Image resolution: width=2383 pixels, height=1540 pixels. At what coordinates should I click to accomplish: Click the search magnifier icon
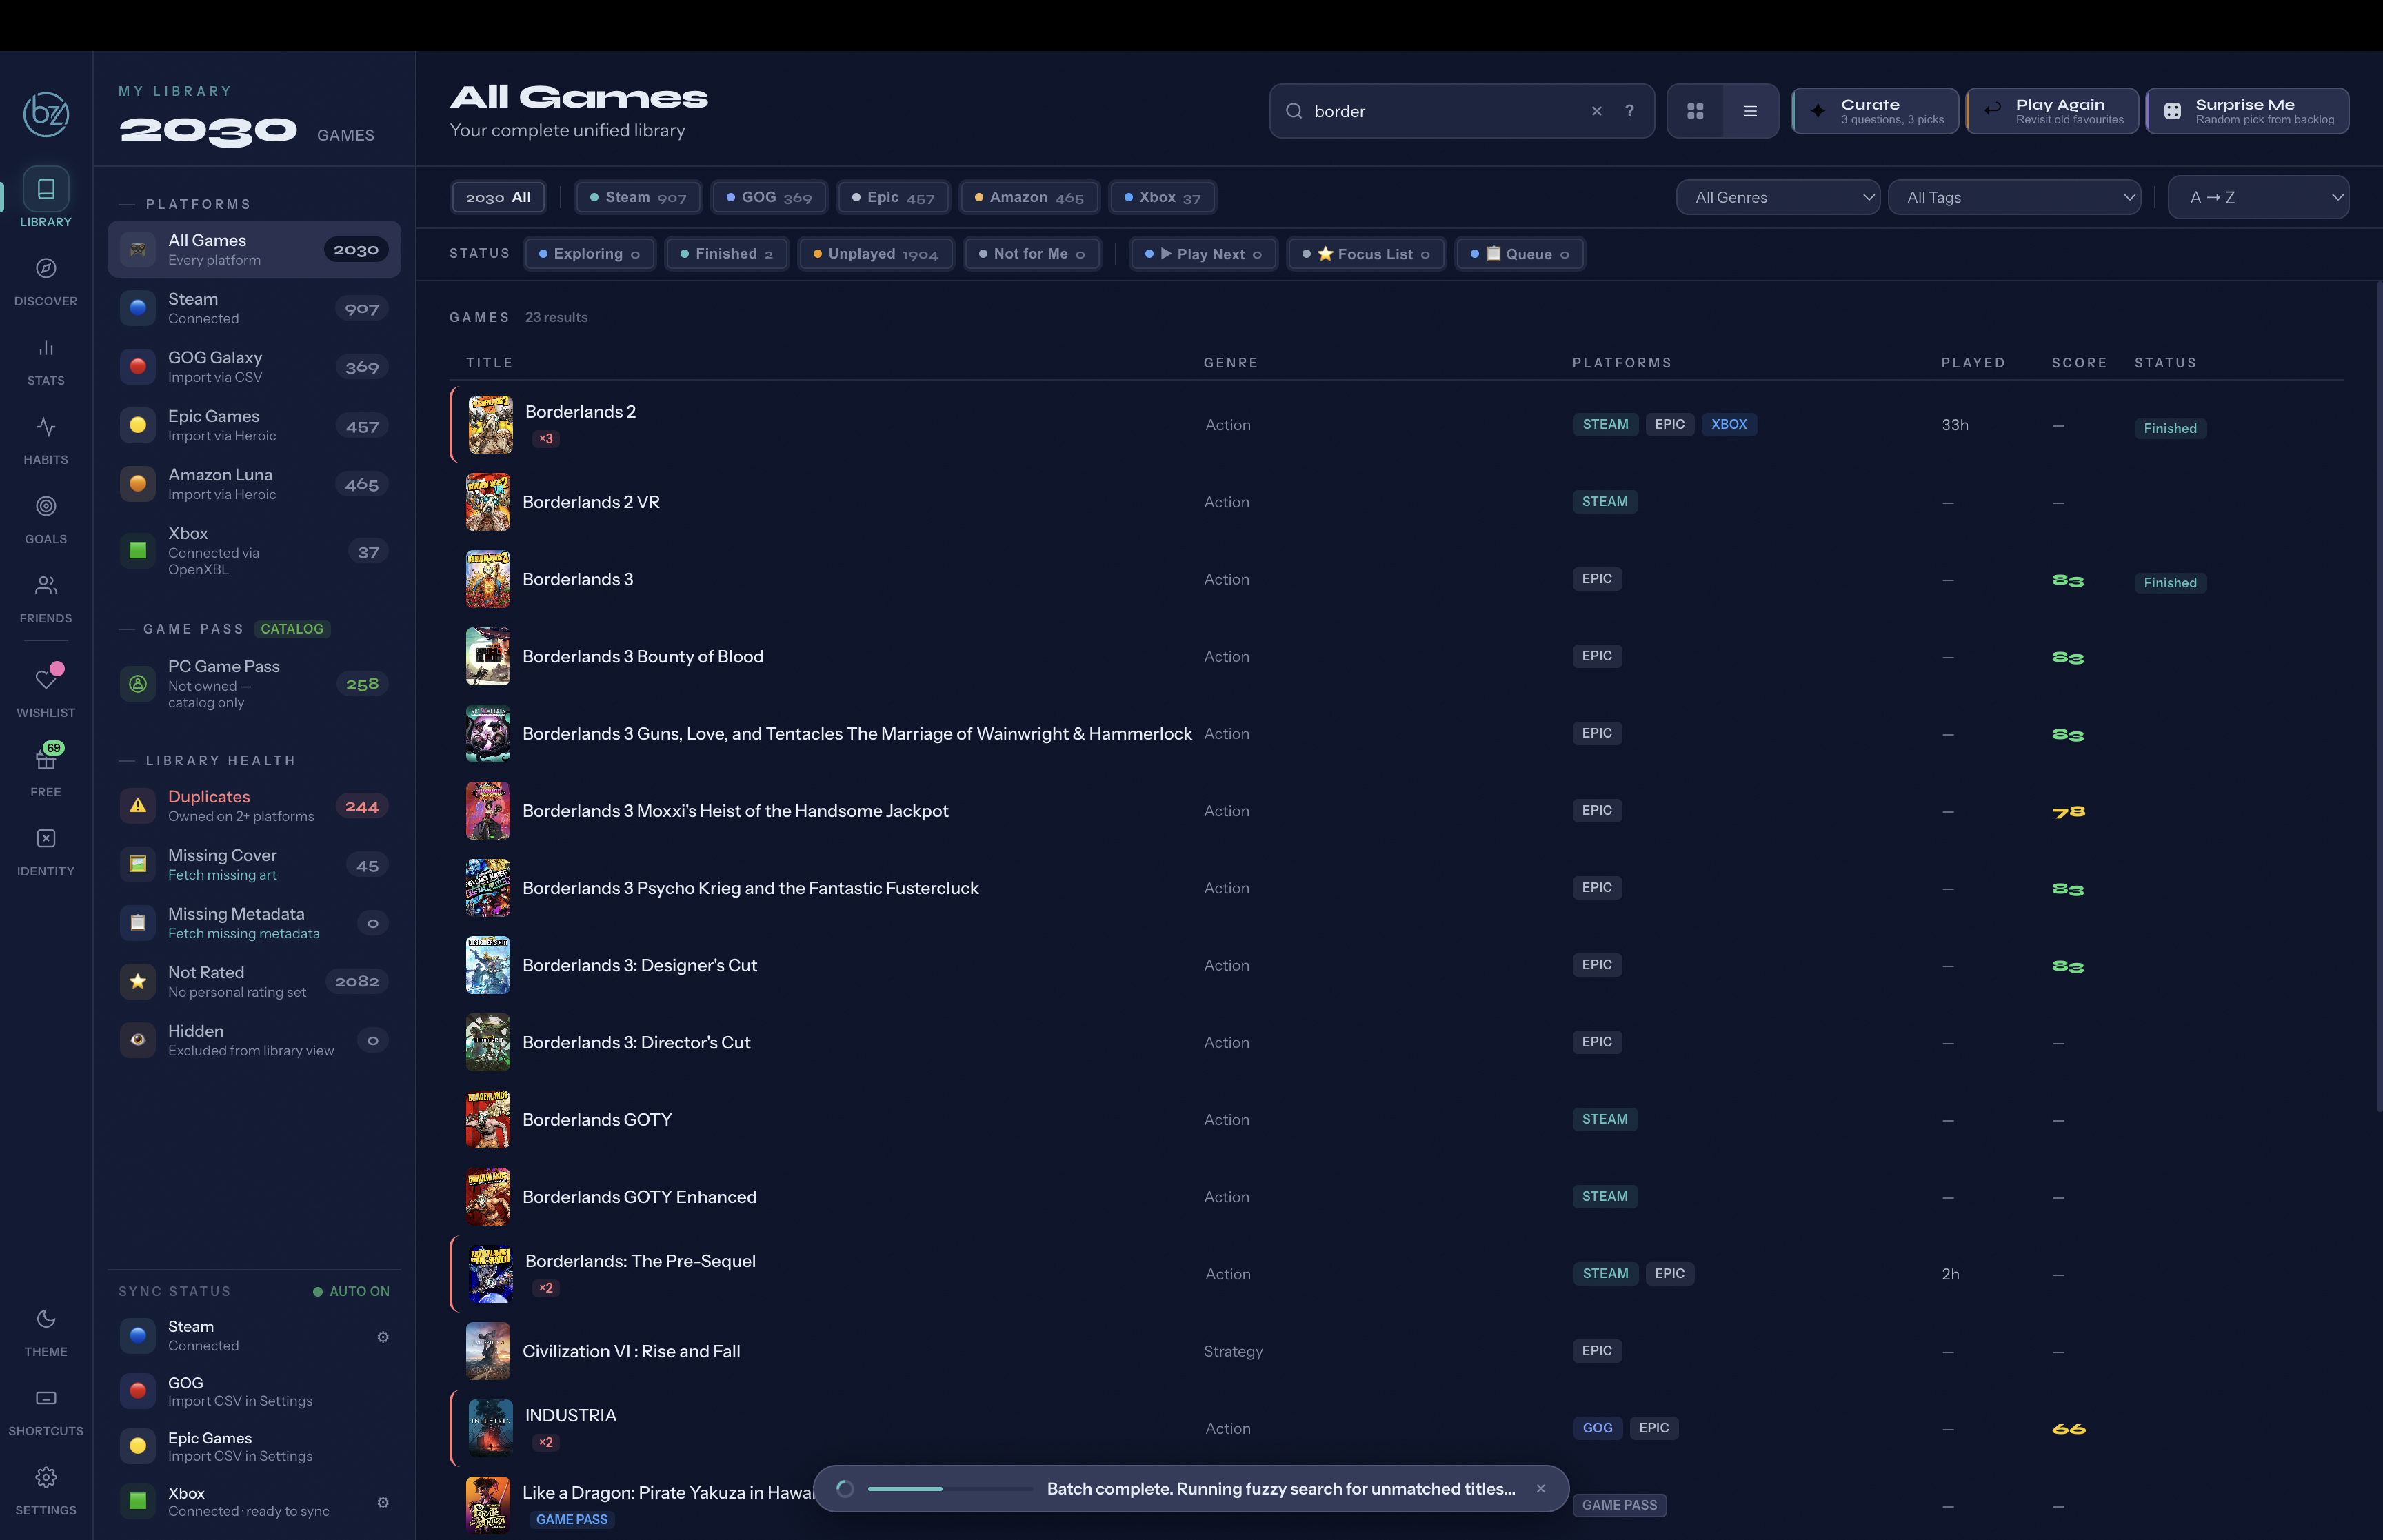click(1294, 111)
